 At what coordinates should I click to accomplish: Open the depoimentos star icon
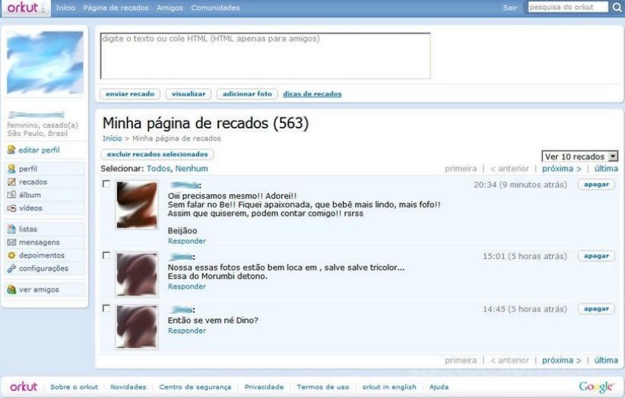[11, 255]
